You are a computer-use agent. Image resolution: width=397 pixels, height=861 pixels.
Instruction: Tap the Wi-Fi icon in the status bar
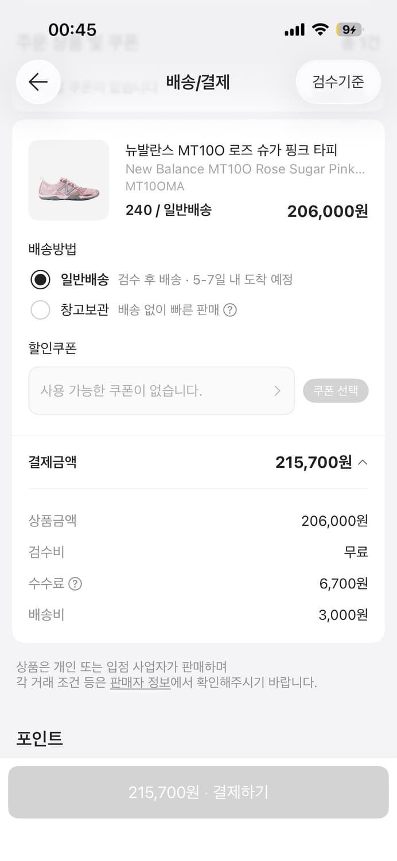pos(321,29)
